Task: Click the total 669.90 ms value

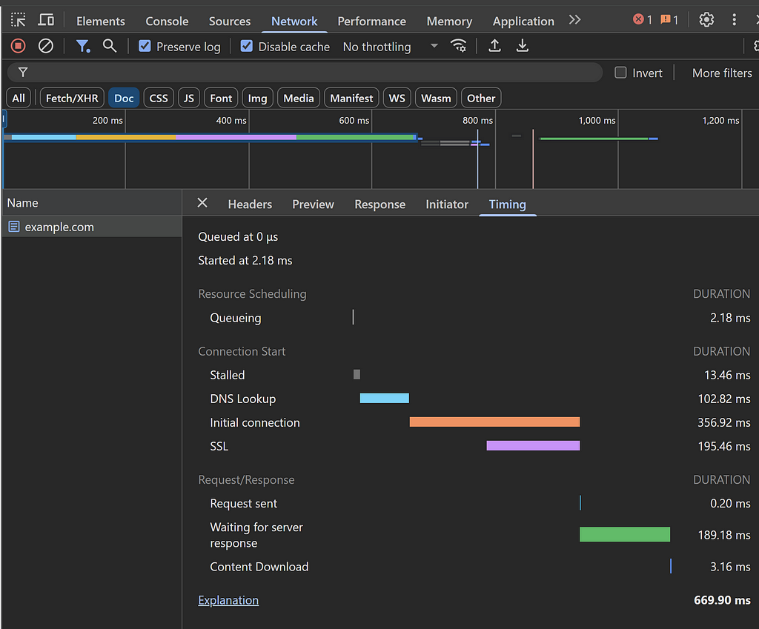Action: coord(722,600)
